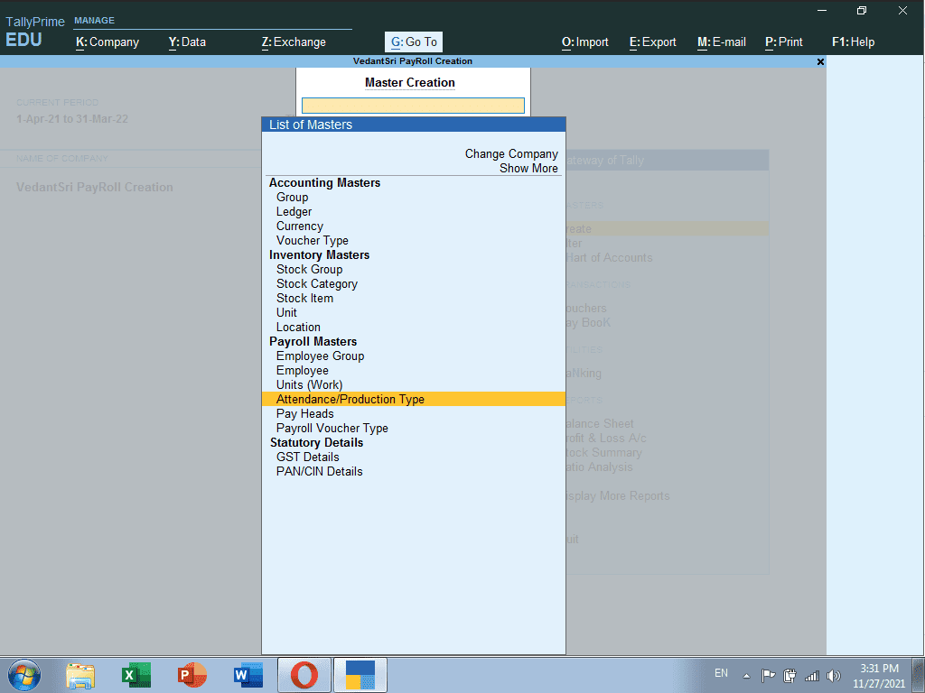
Task: Select GST Details under Statutory Details
Action: [307, 457]
